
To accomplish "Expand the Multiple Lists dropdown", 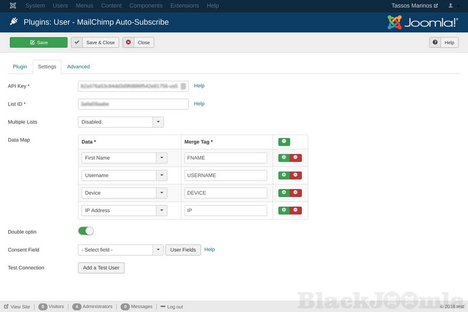I will (x=158, y=122).
